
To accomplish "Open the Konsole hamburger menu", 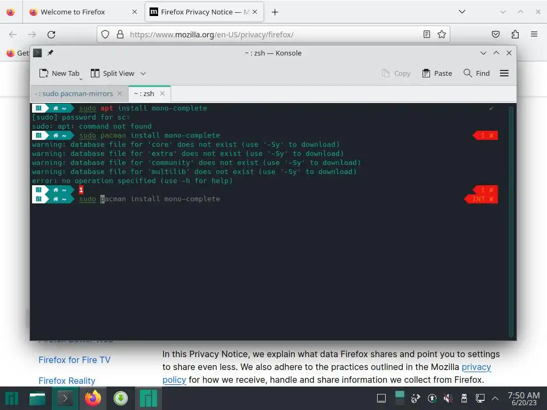I will [504, 73].
